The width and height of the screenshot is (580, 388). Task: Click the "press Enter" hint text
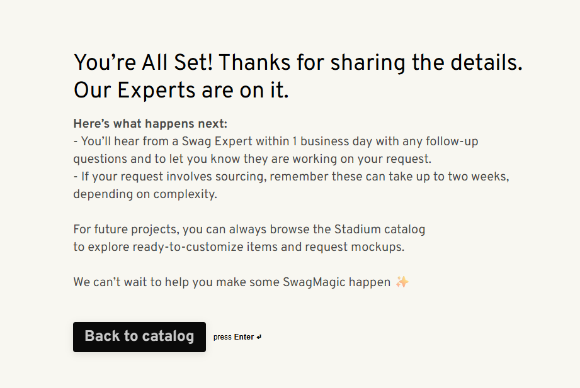234,337
